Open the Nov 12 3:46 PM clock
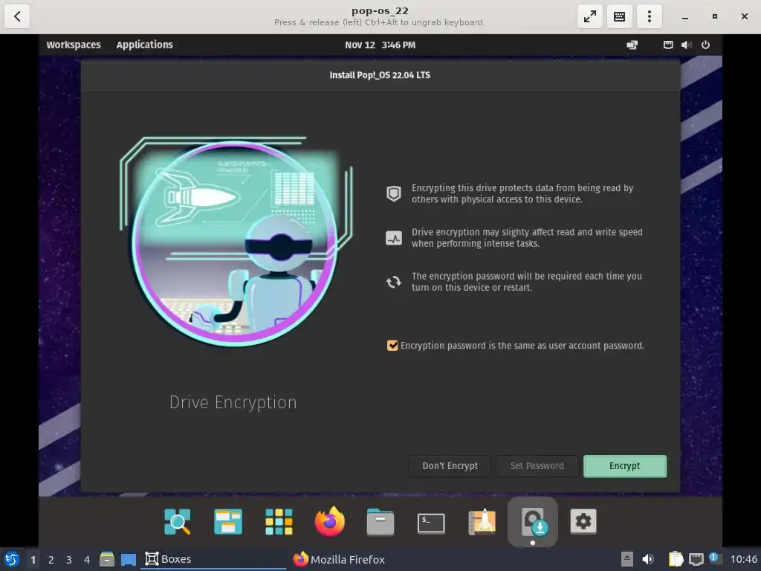 coord(380,45)
